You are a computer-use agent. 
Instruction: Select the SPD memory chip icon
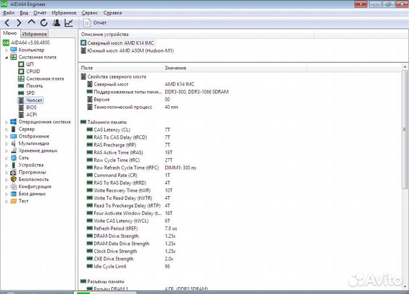[x=21, y=93]
